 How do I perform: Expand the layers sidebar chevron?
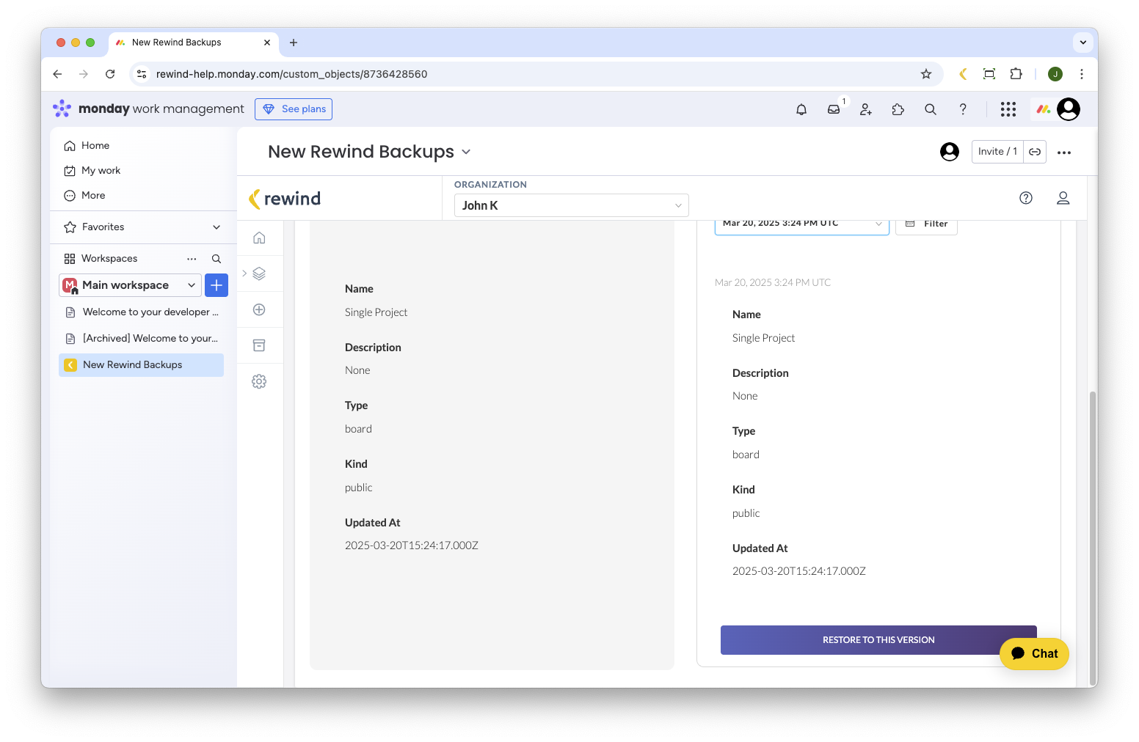tap(244, 273)
